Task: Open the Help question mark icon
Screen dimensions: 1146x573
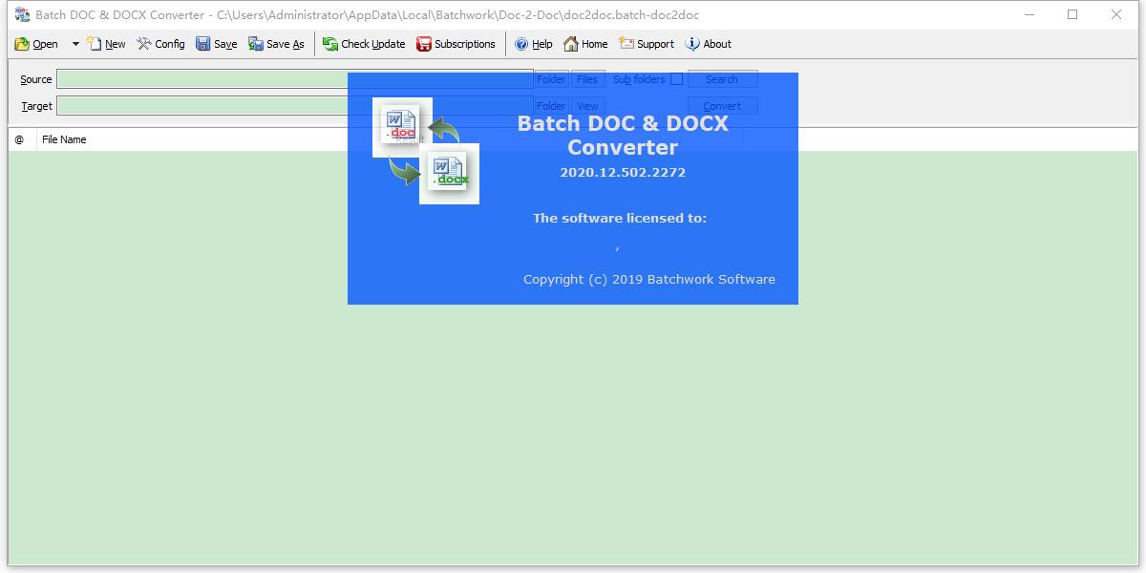Action: (x=521, y=44)
